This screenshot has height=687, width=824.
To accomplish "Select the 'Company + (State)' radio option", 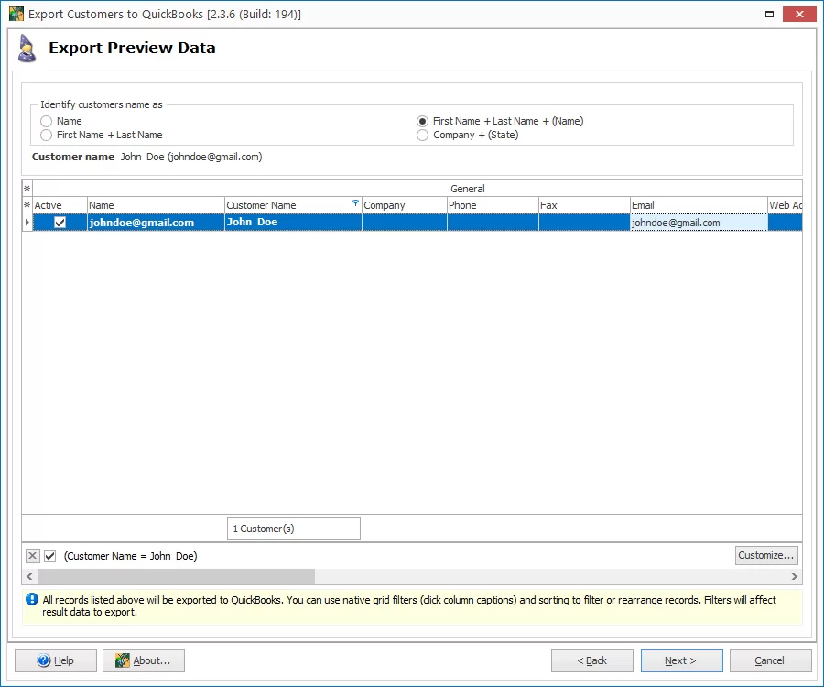I will point(422,135).
